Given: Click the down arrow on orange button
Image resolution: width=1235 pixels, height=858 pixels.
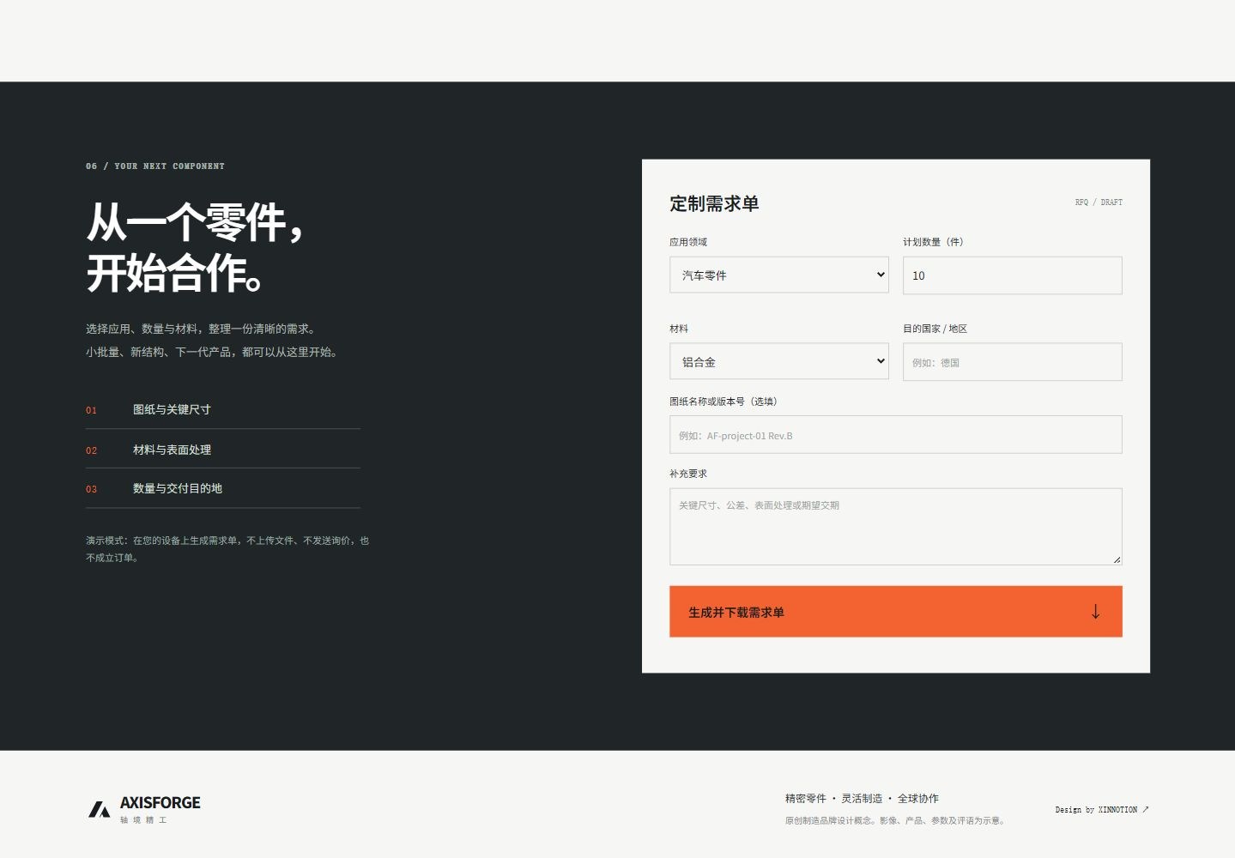Looking at the screenshot, I should (x=1095, y=612).
